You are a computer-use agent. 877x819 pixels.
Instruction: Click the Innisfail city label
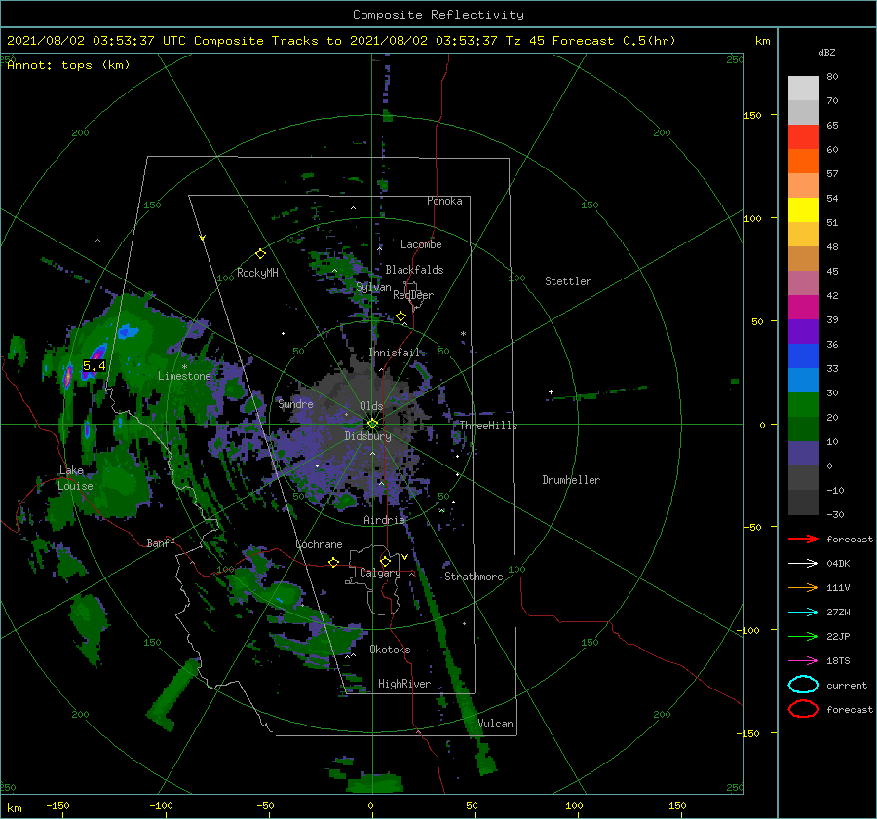[x=395, y=353]
